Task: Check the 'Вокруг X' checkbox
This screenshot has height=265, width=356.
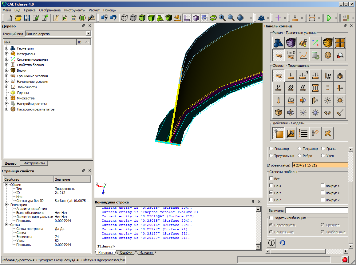Action: click(322, 186)
